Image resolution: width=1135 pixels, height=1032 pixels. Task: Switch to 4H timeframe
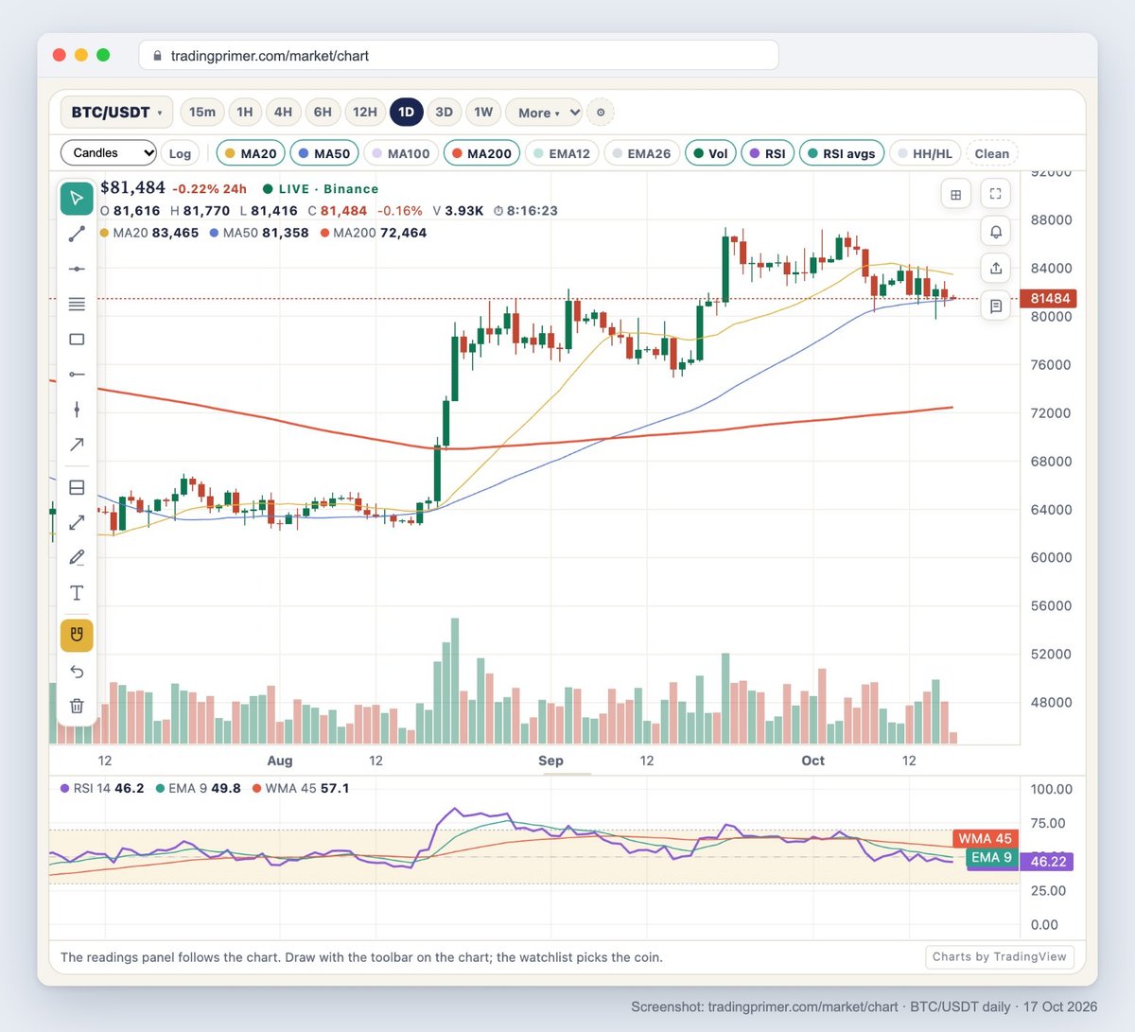(x=283, y=112)
